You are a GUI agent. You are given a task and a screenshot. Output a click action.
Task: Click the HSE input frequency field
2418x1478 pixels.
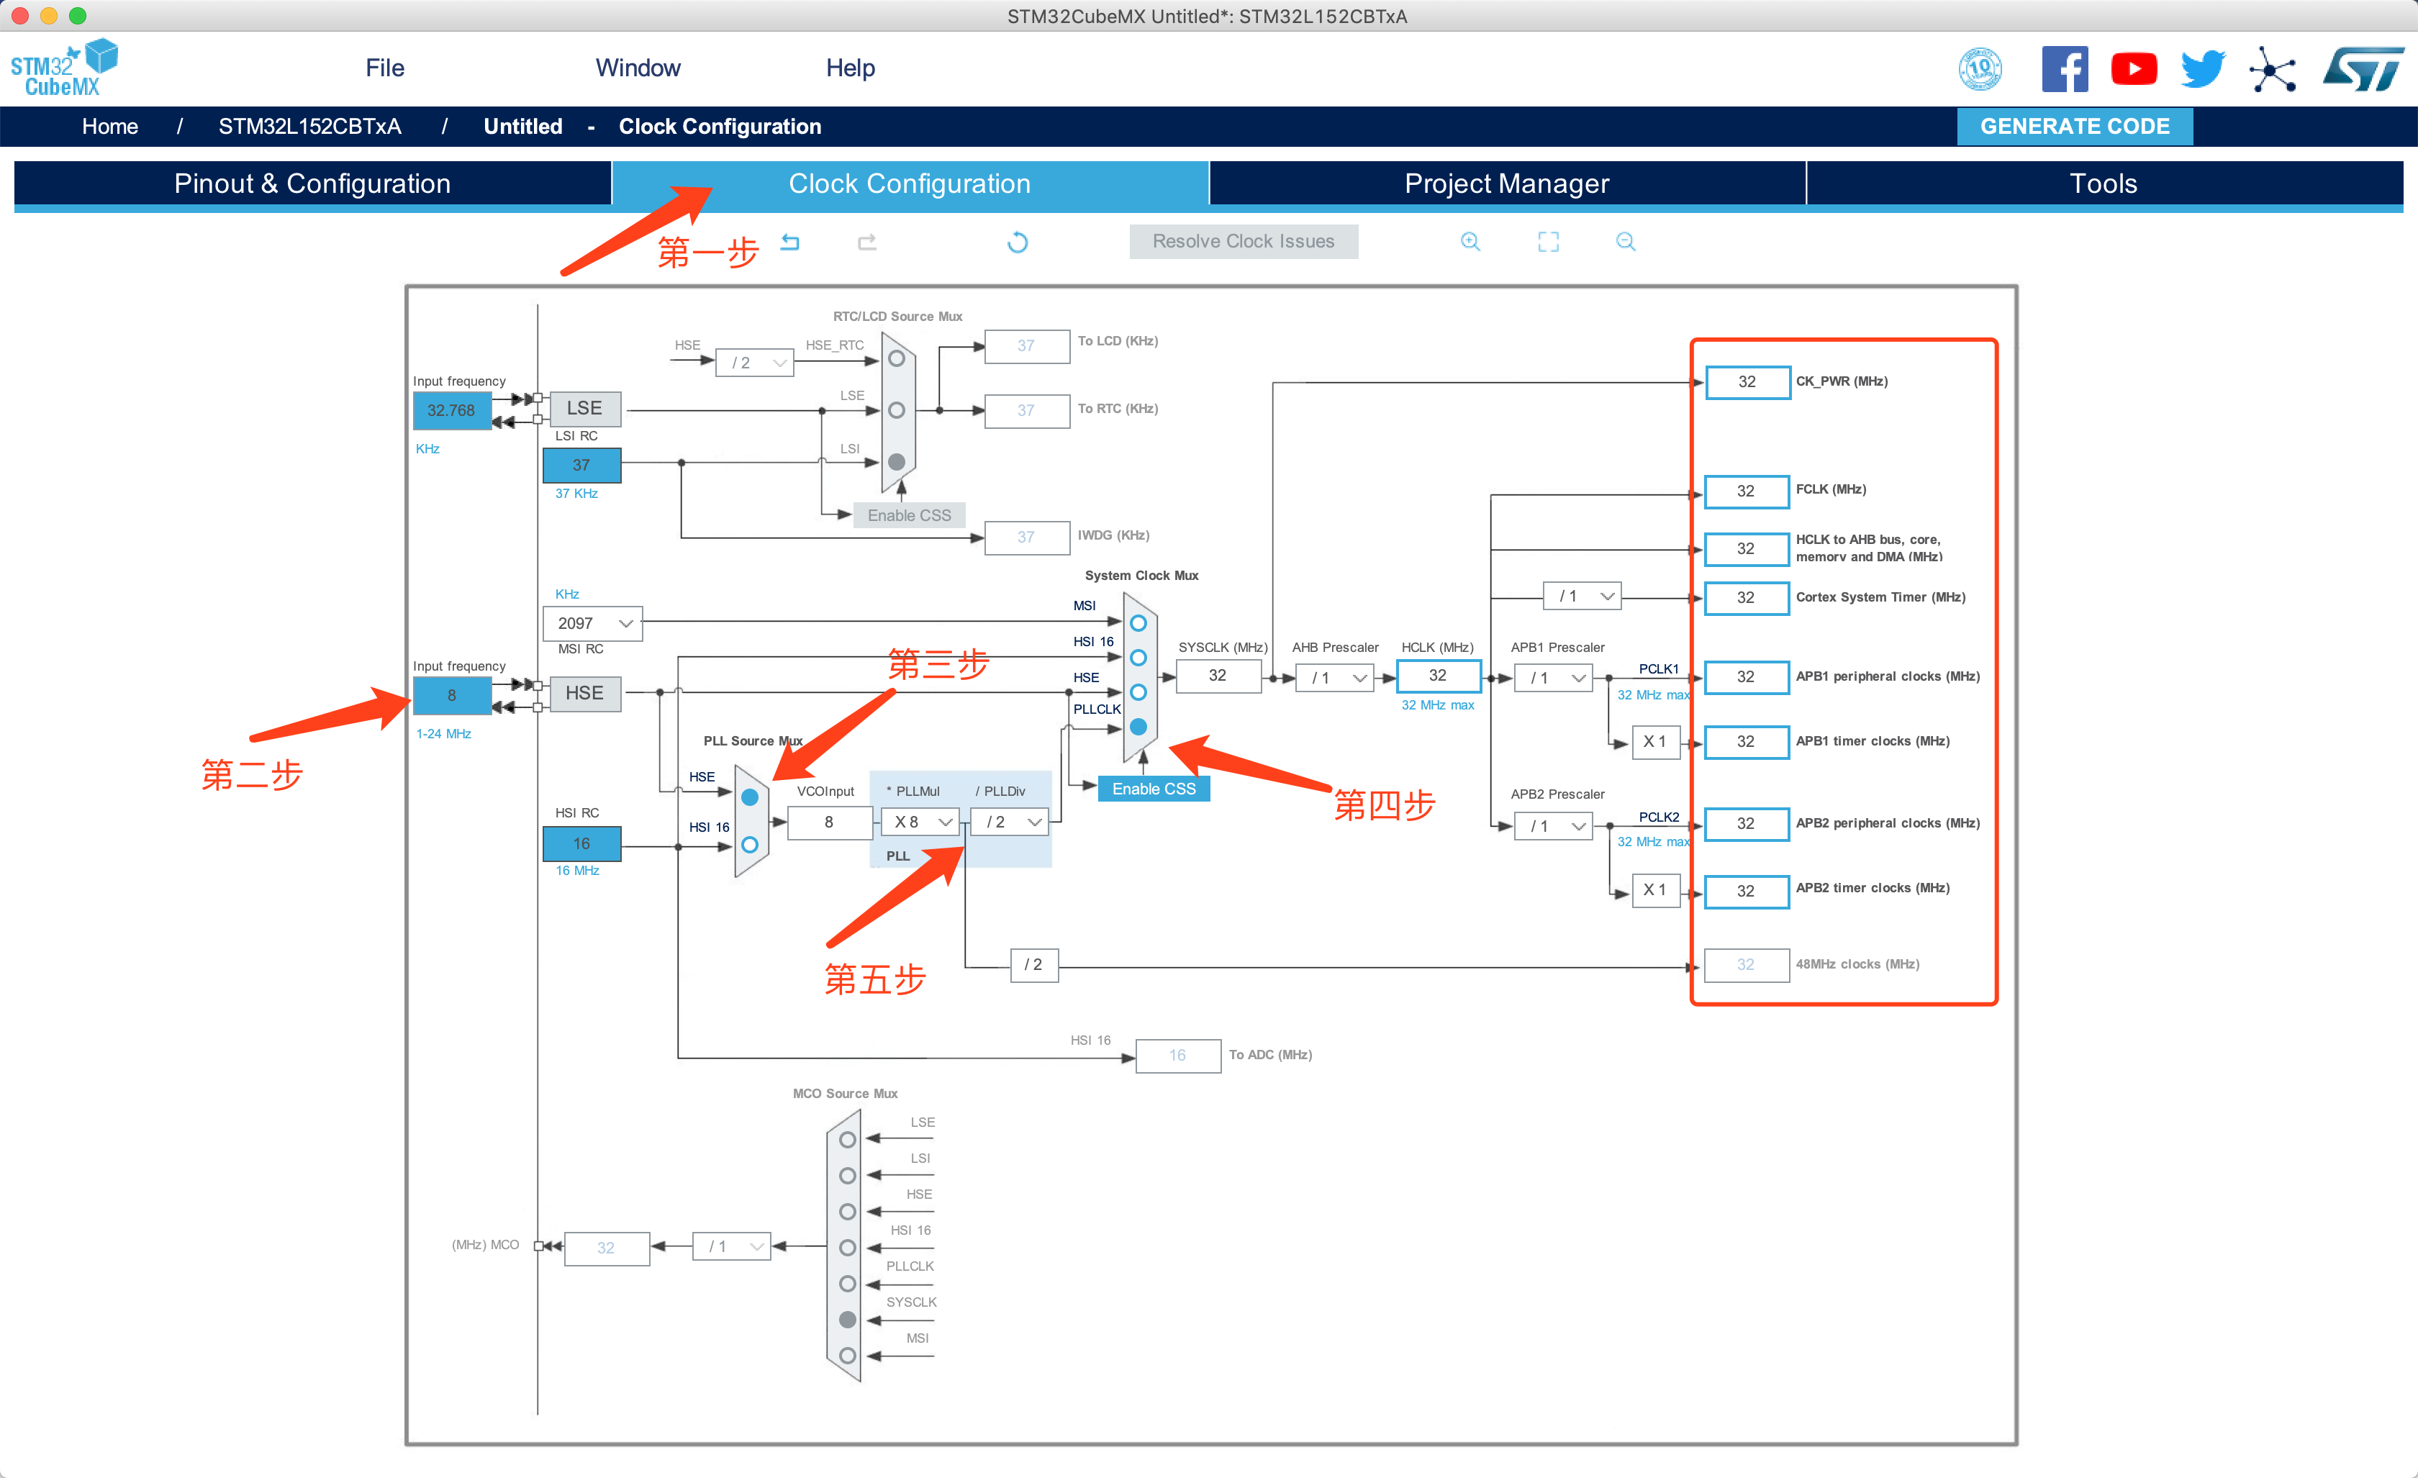coord(451,695)
